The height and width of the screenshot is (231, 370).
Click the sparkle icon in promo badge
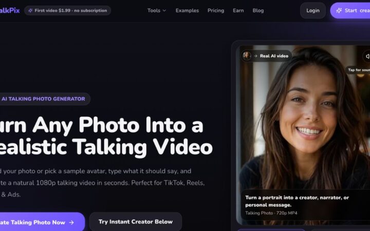pyautogui.click(x=30, y=10)
